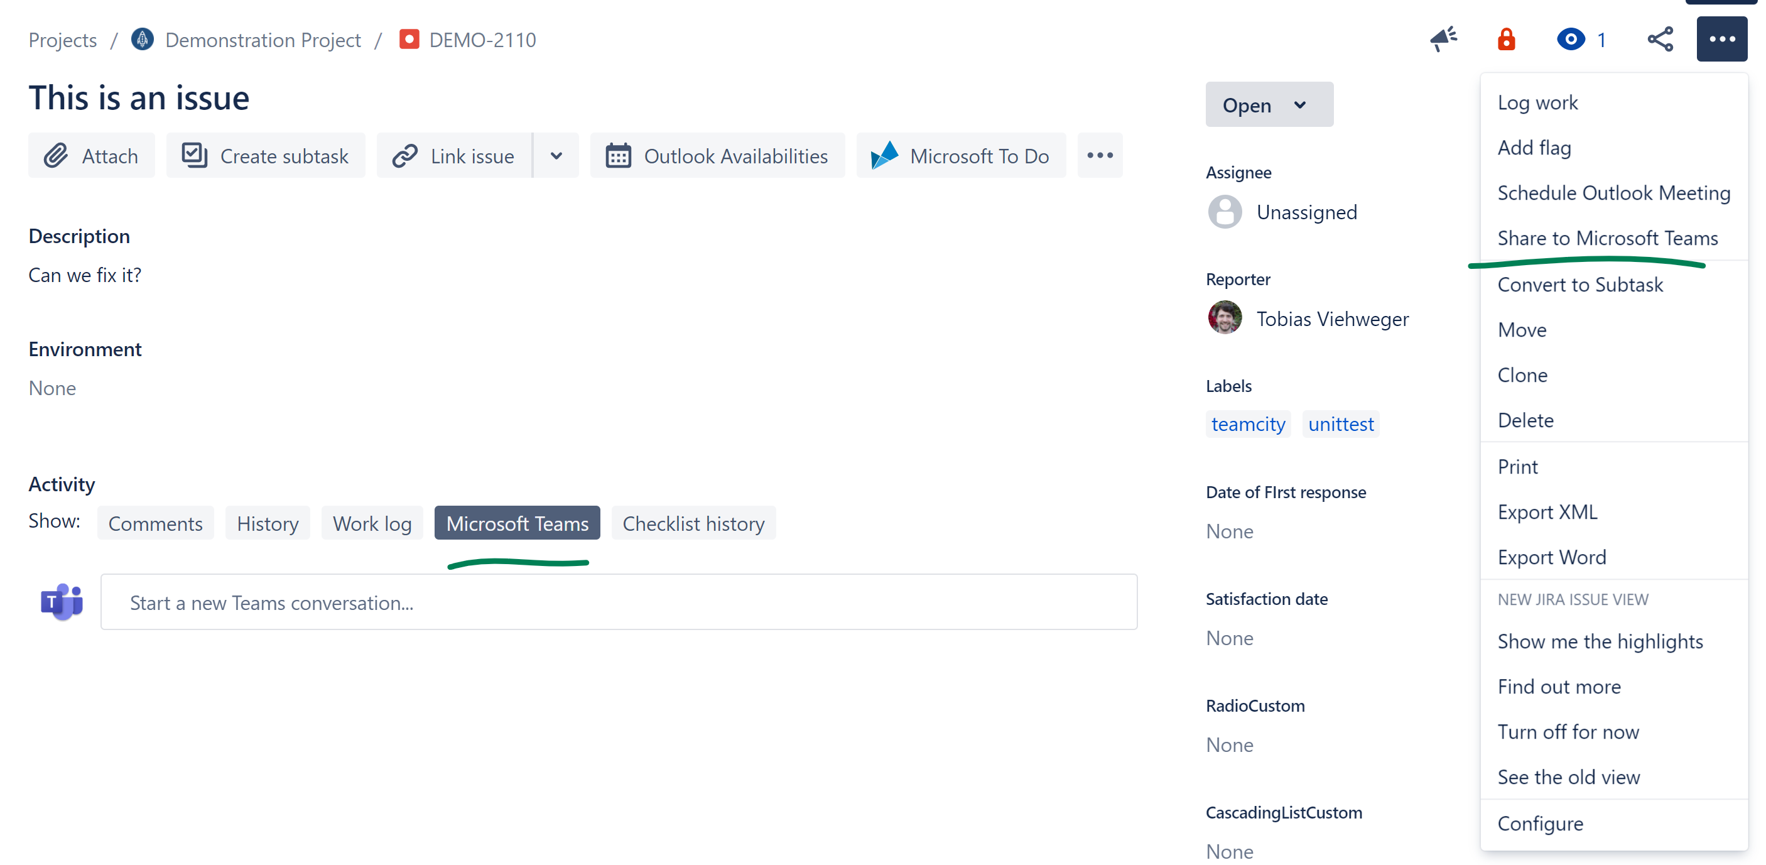Click the share icon
This screenshot has height=865, width=1766.
[1660, 39]
